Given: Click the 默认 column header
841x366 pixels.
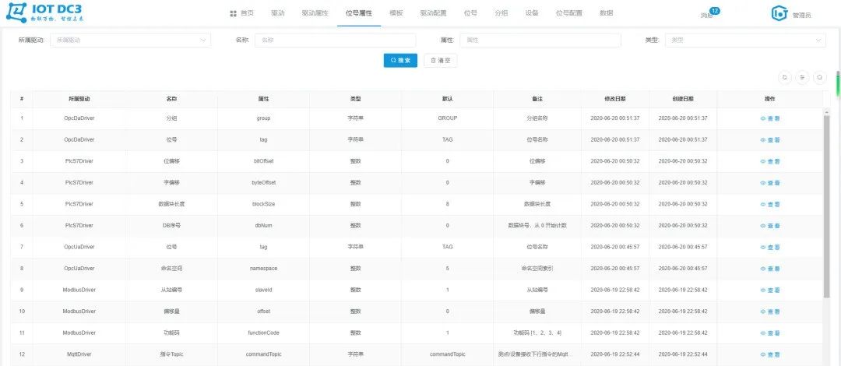Looking at the screenshot, I should (x=447, y=99).
